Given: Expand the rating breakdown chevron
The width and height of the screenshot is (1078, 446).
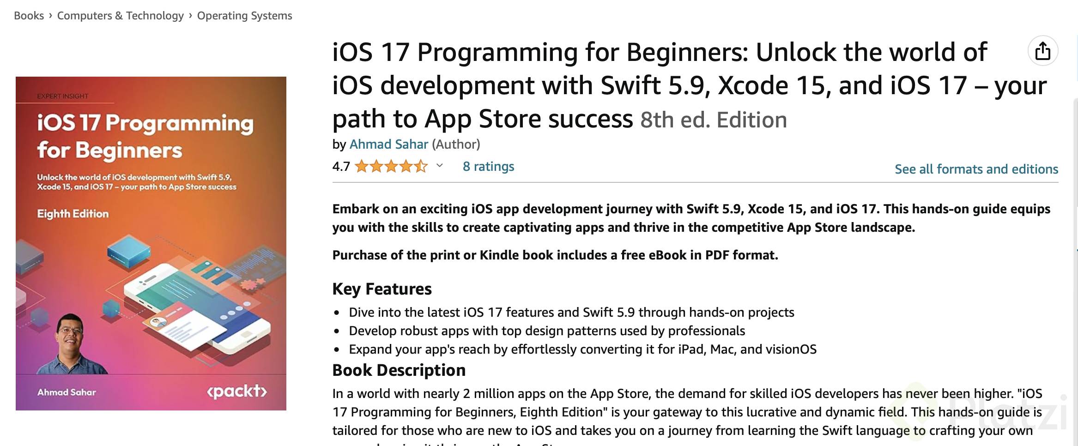Looking at the screenshot, I should pyautogui.click(x=440, y=166).
